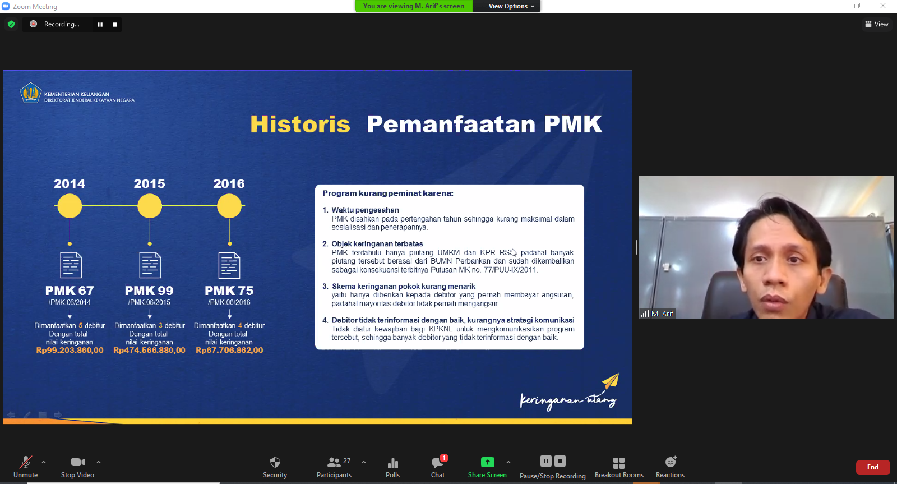
Task: Open audio options arrow next to Unmute
Action: pyautogui.click(x=44, y=462)
